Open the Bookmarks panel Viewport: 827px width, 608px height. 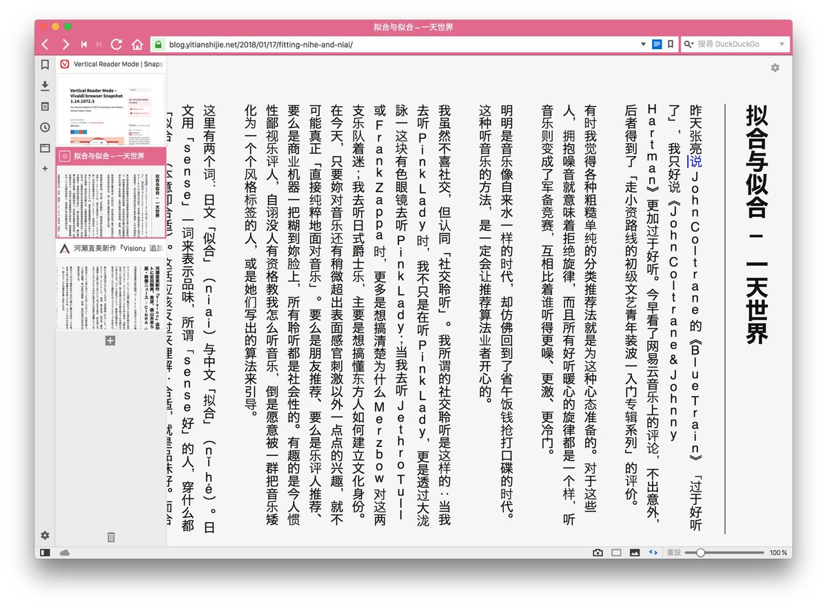pyautogui.click(x=45, y=65)
